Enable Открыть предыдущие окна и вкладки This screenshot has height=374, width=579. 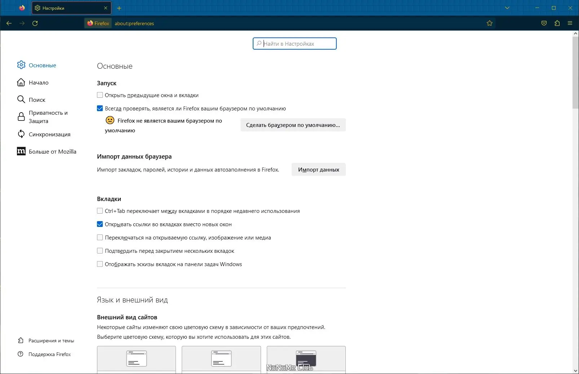click(x=100, y=95)
